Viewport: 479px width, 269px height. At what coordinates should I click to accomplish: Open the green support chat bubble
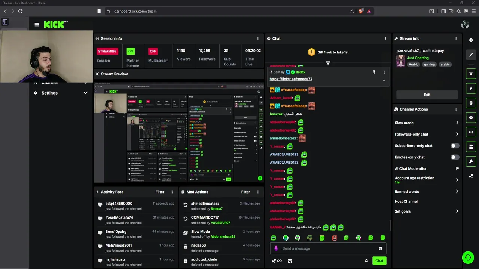click(x=468, y=257)
